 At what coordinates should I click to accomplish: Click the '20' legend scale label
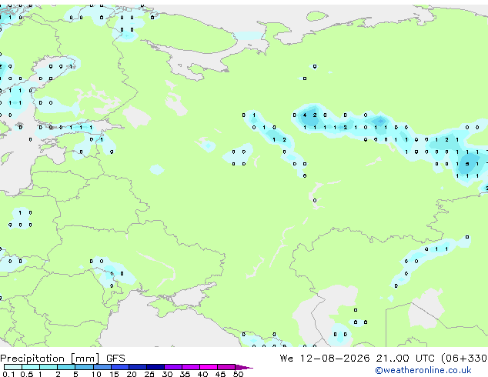pos(132,374)
